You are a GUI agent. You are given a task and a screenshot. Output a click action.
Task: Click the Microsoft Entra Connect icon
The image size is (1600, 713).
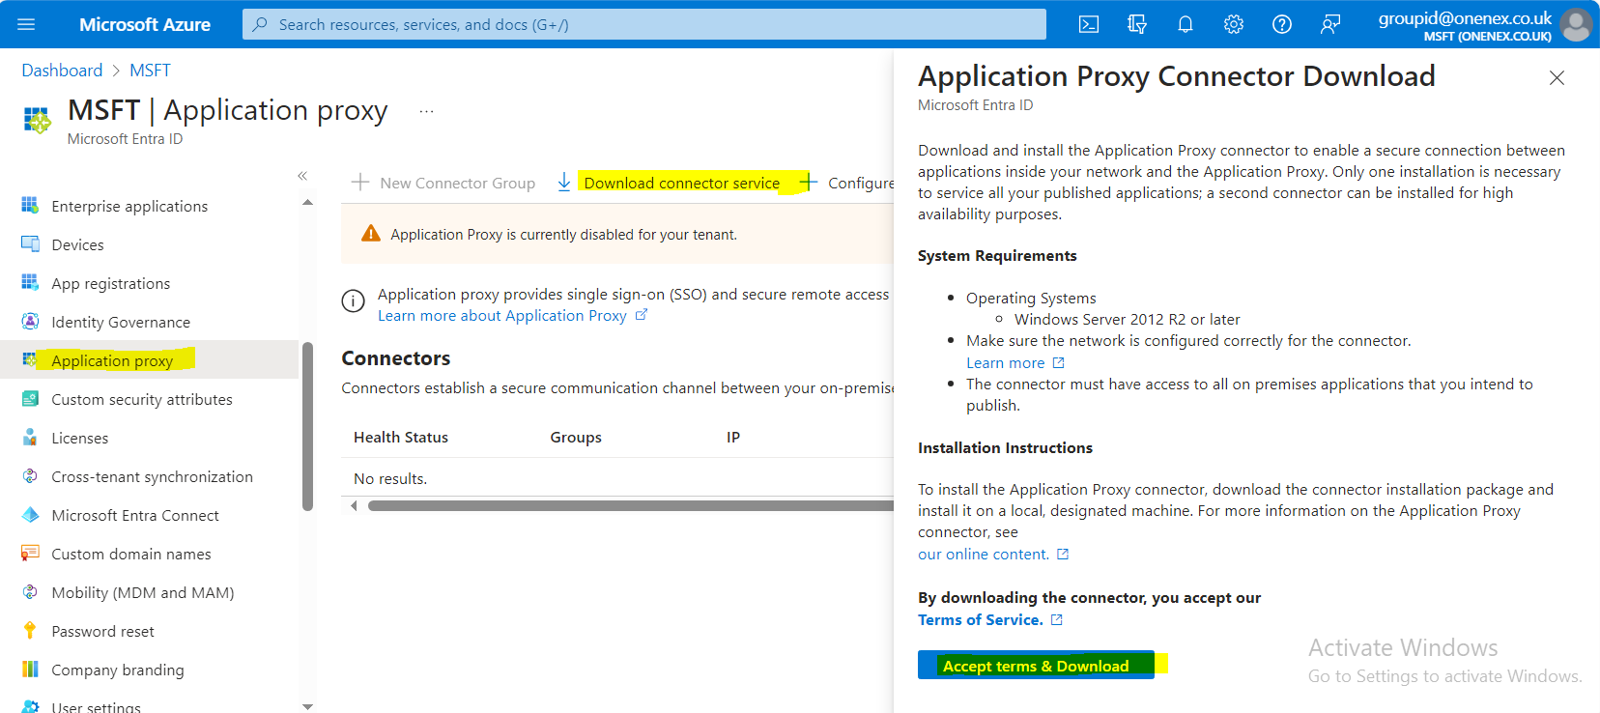tap(30, 515)
